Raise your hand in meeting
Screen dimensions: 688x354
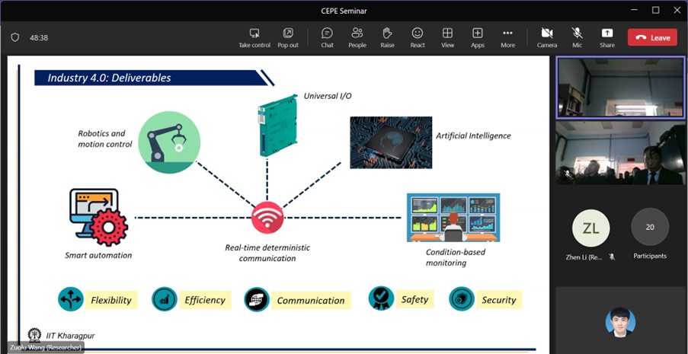[387, 33]
